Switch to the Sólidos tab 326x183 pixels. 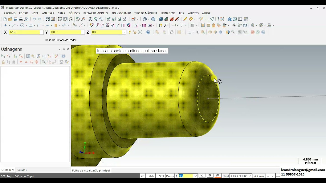pos(22,170)
